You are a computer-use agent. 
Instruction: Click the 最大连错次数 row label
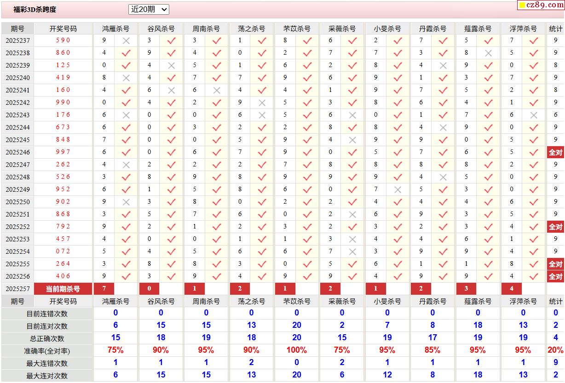click(47, 363)
